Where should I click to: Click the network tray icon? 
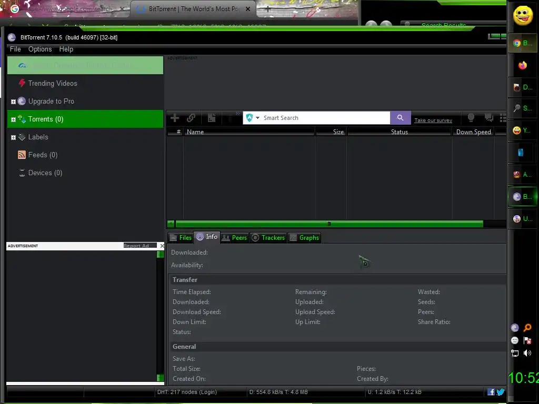click(x=515, y=353)
